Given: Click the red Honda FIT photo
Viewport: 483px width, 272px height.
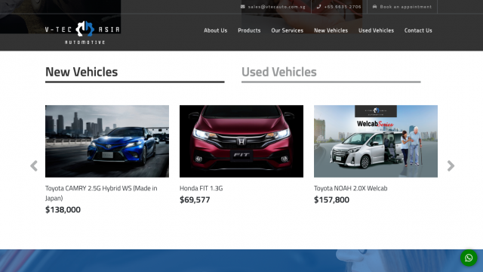Looking at the screenshot, I should click(x=241, y=141).
